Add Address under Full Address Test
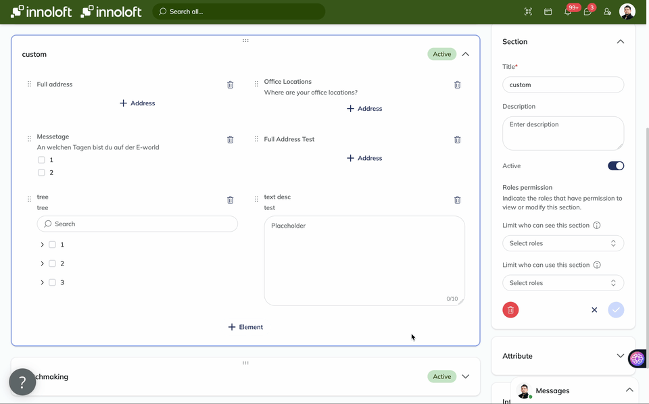 [364, 158]
